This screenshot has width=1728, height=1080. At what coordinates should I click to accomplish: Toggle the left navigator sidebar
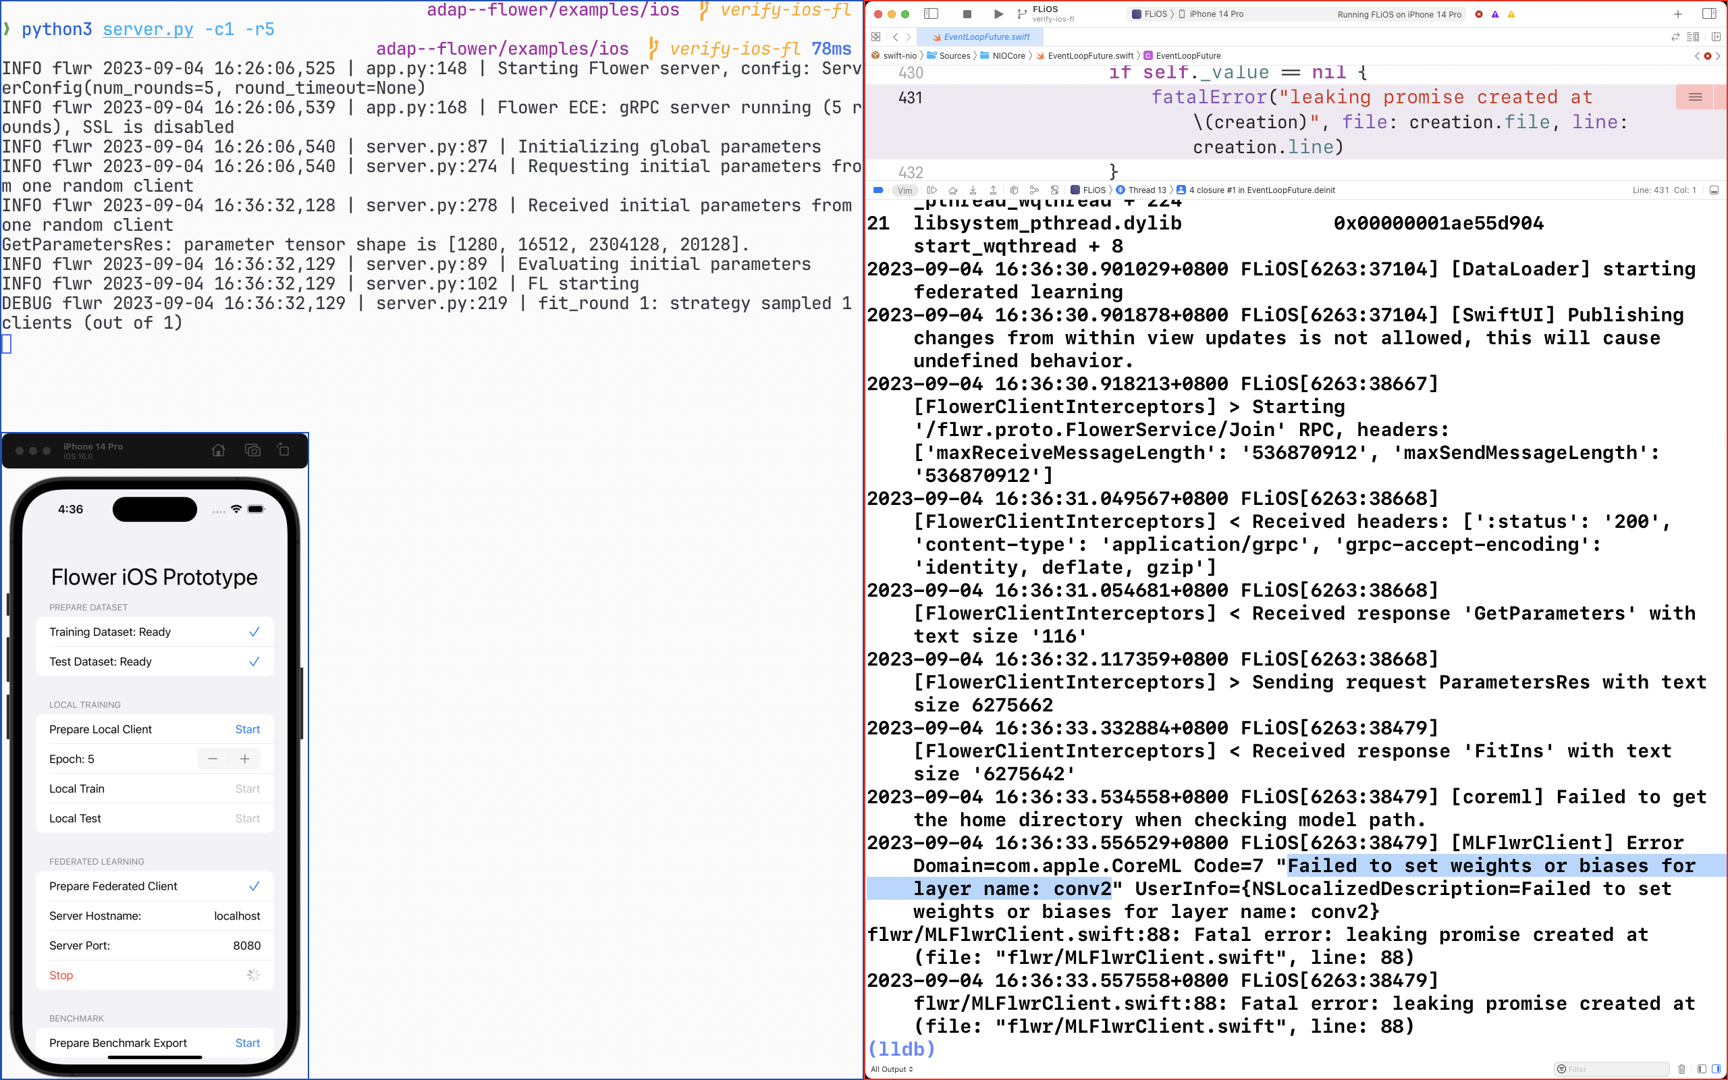(931, 13)
